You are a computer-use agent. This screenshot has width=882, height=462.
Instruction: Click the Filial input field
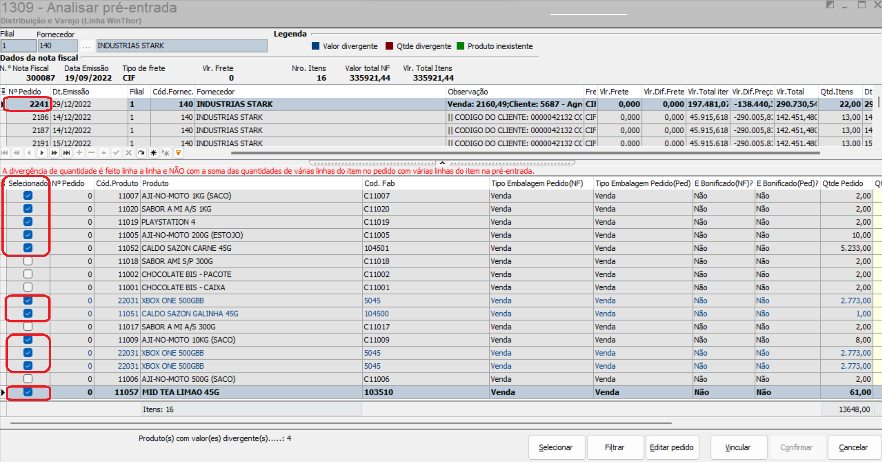(18, 46)
